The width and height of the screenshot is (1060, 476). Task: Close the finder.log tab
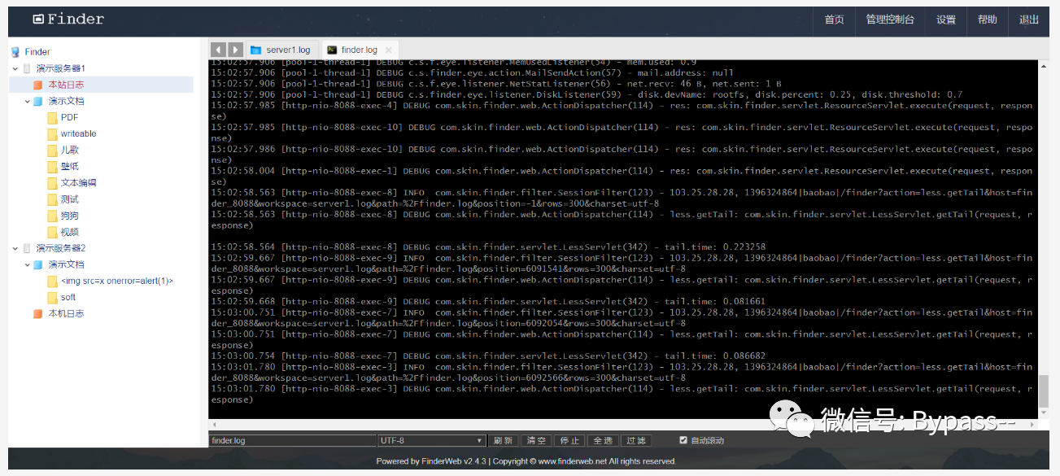coord(388,50)
